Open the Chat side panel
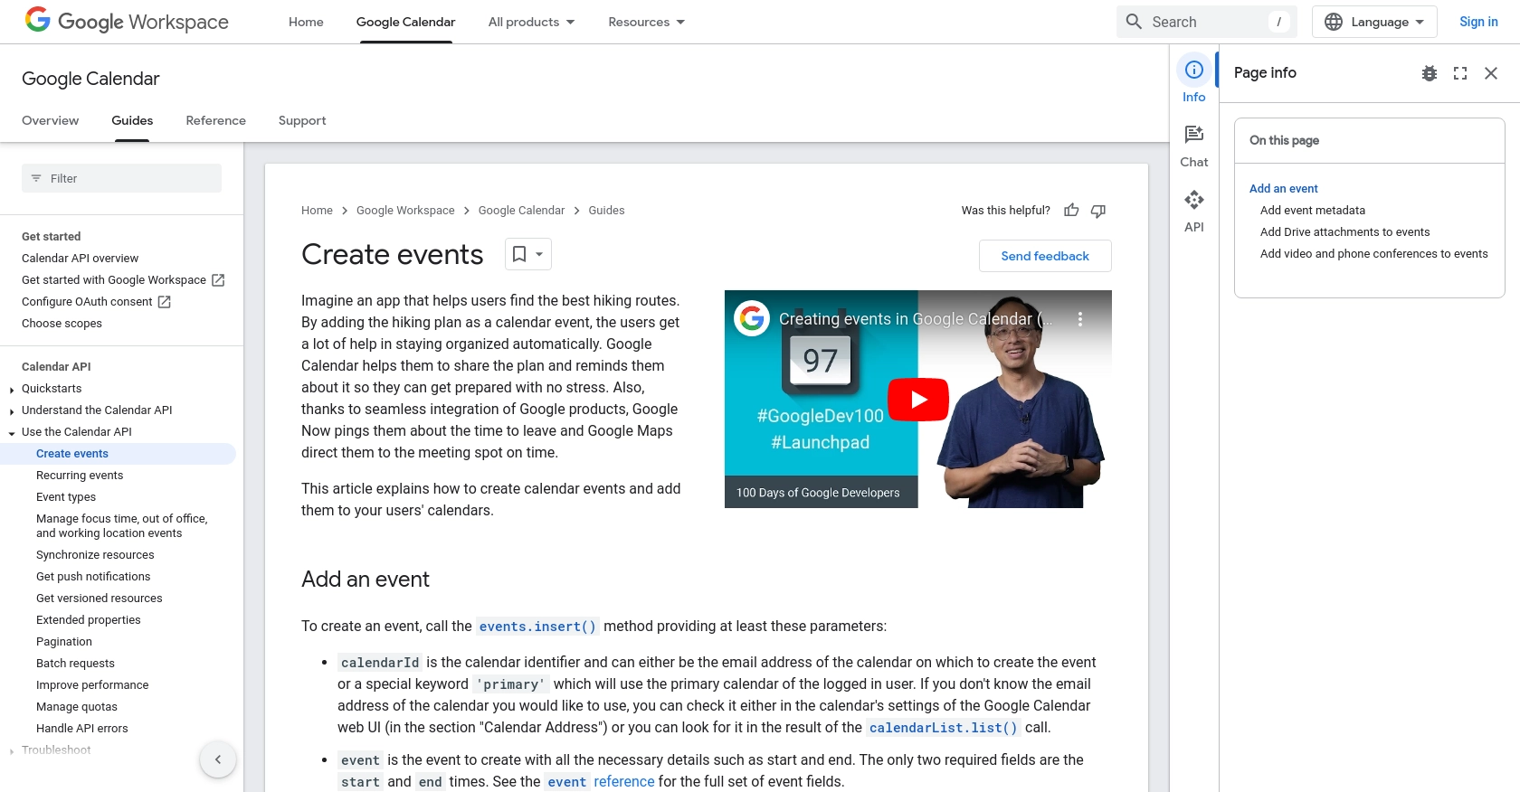Screen dimensions: 1520x792 pyautogui.click(x=1194, y=146)
